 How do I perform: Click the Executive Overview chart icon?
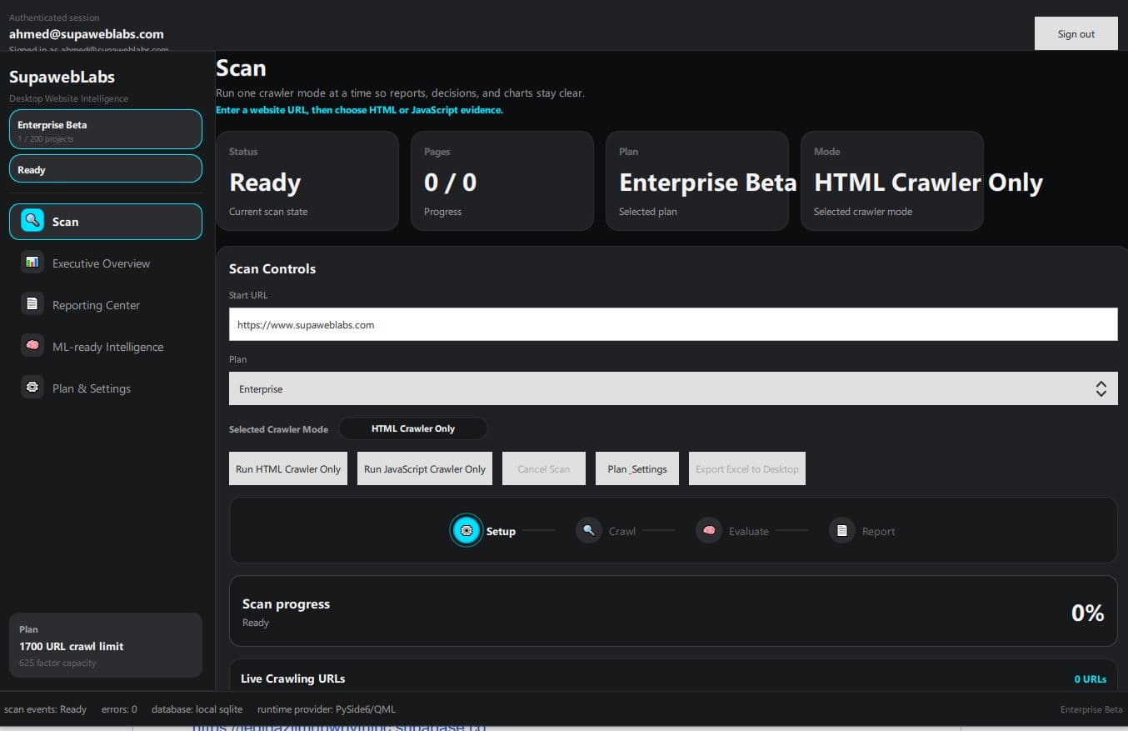pos(32,263)
